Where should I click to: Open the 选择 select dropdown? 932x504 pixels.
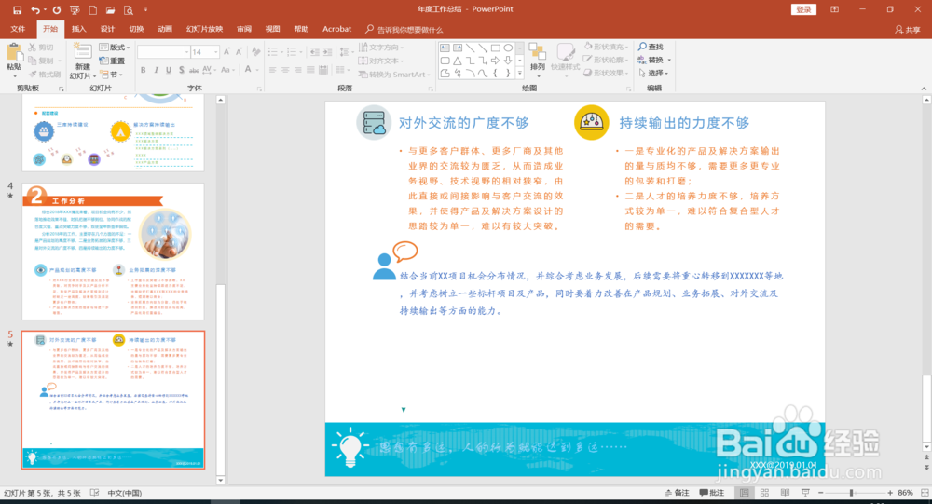(653, 73)
